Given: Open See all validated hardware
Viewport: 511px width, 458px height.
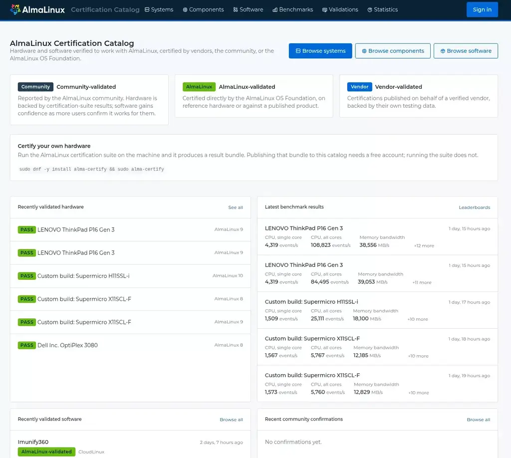Looking at the screenshot, I should [236, 208].
